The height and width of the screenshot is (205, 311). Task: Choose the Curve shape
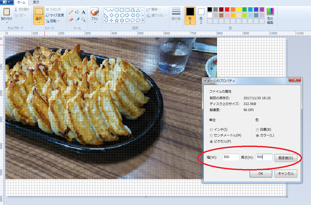tap(112, 10)
